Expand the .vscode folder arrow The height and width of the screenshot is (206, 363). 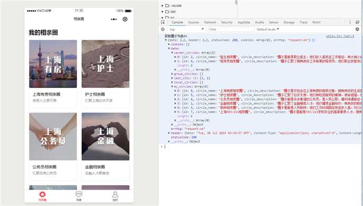click(163, 6)
